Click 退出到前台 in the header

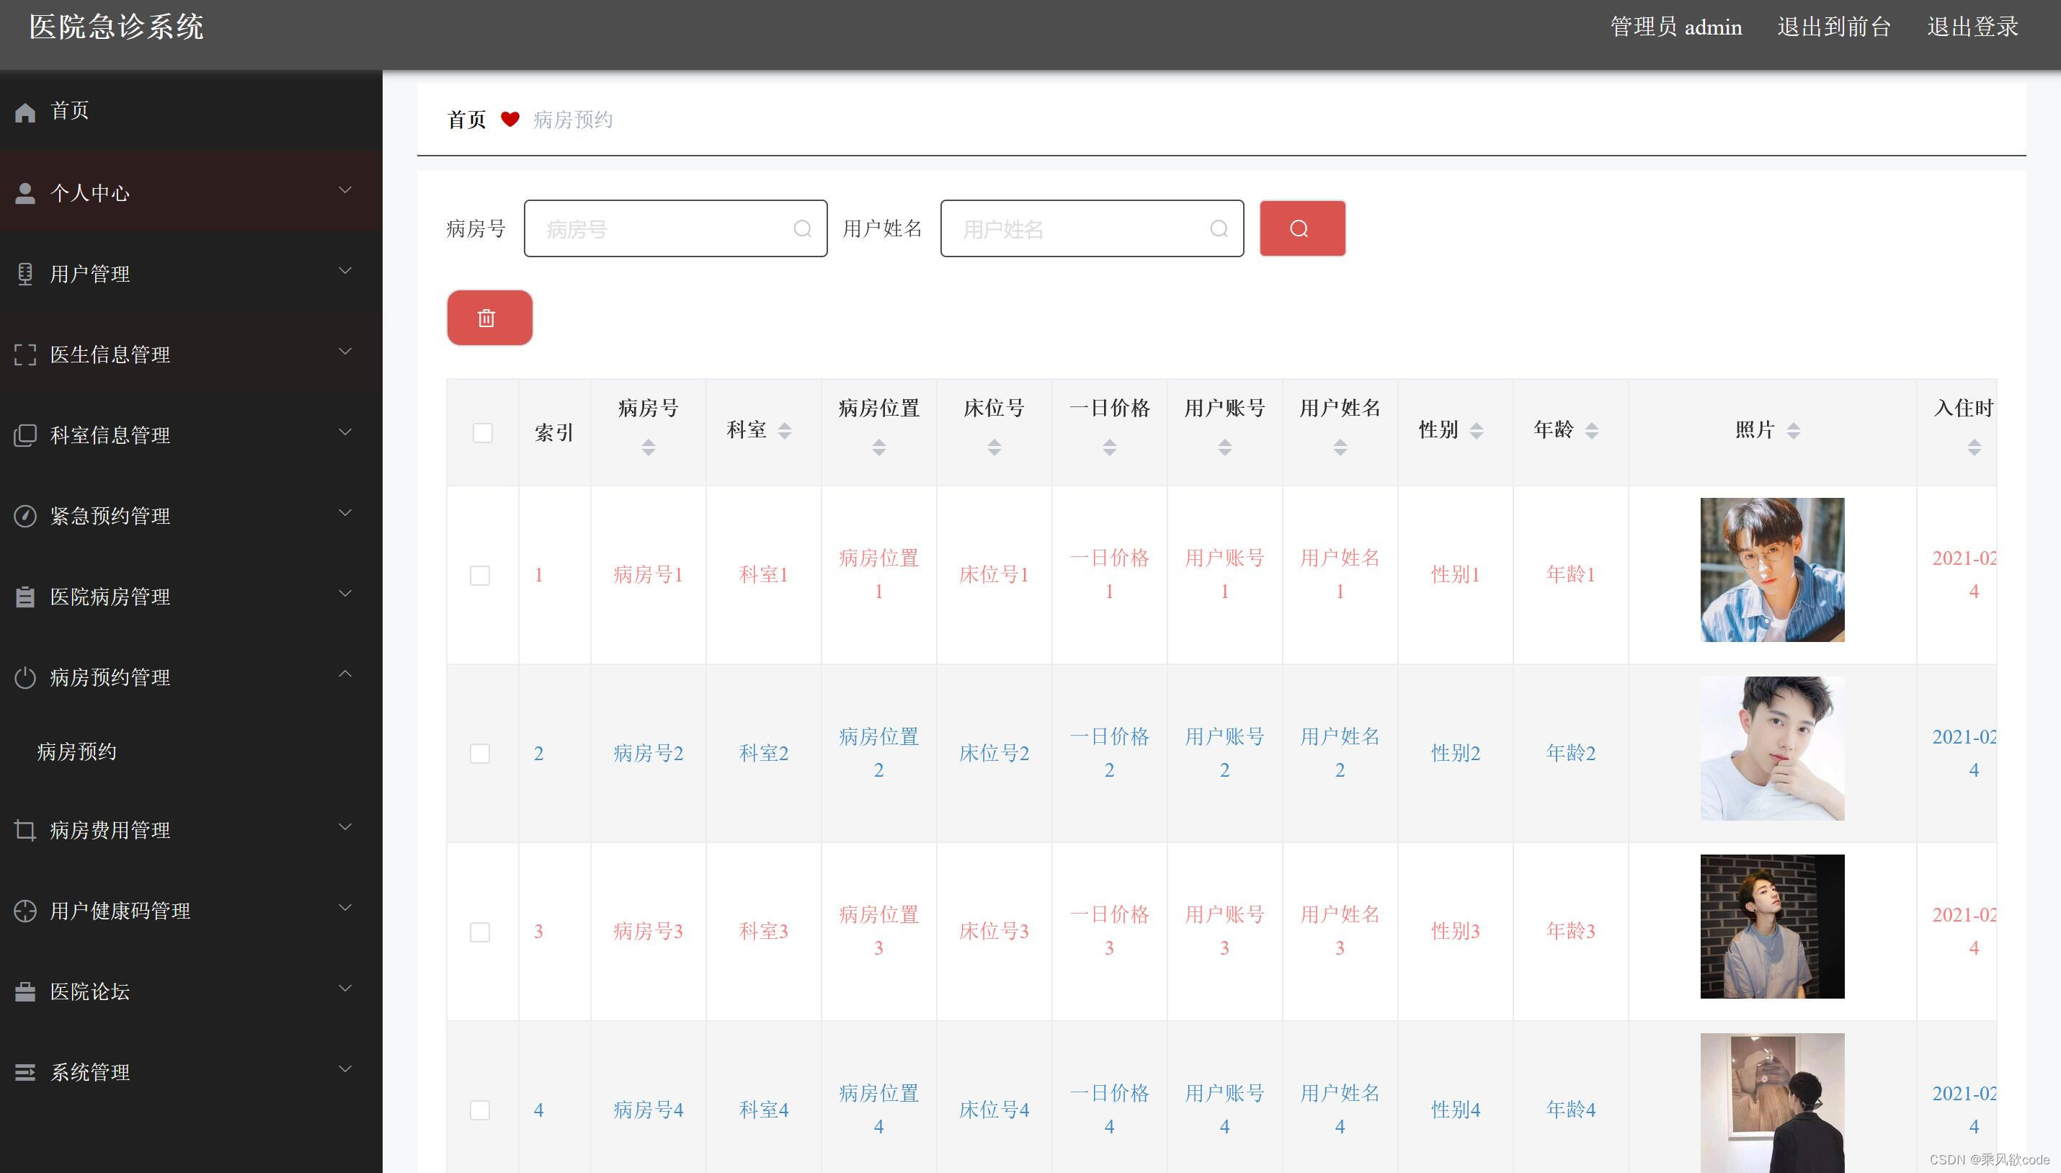1833,27
